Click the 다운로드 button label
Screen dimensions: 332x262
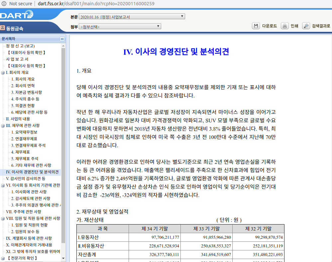pos(269,26)
